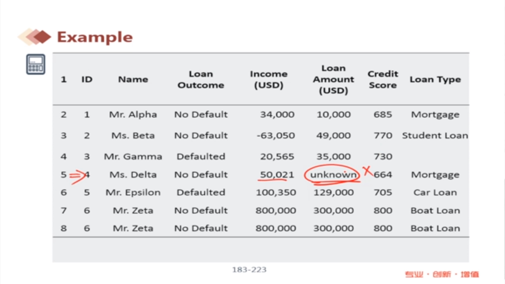505x284 pixels.
Task: Click the red Chinese watermark text at the bottom right
Action: 442,275
